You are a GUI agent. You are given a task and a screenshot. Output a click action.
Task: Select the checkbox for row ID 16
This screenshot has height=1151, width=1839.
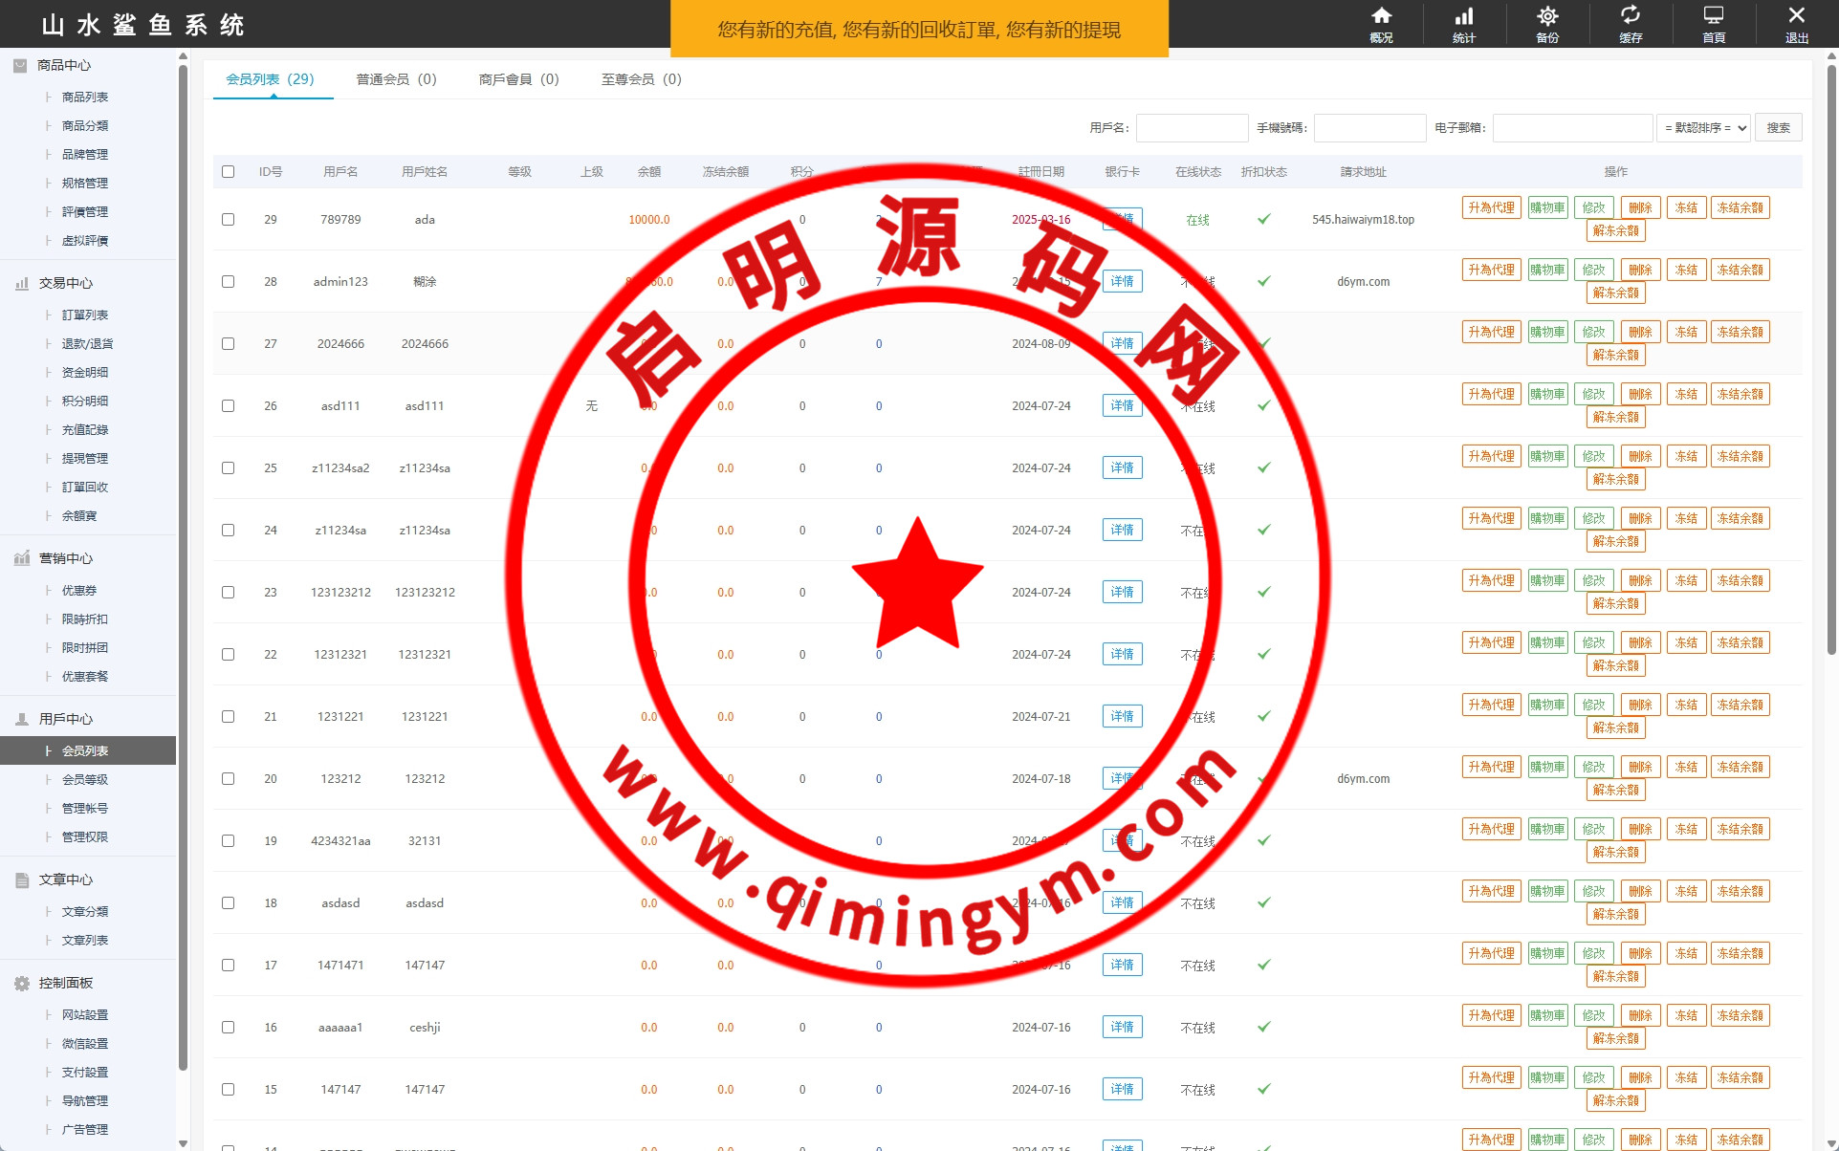click(228, 1028)
